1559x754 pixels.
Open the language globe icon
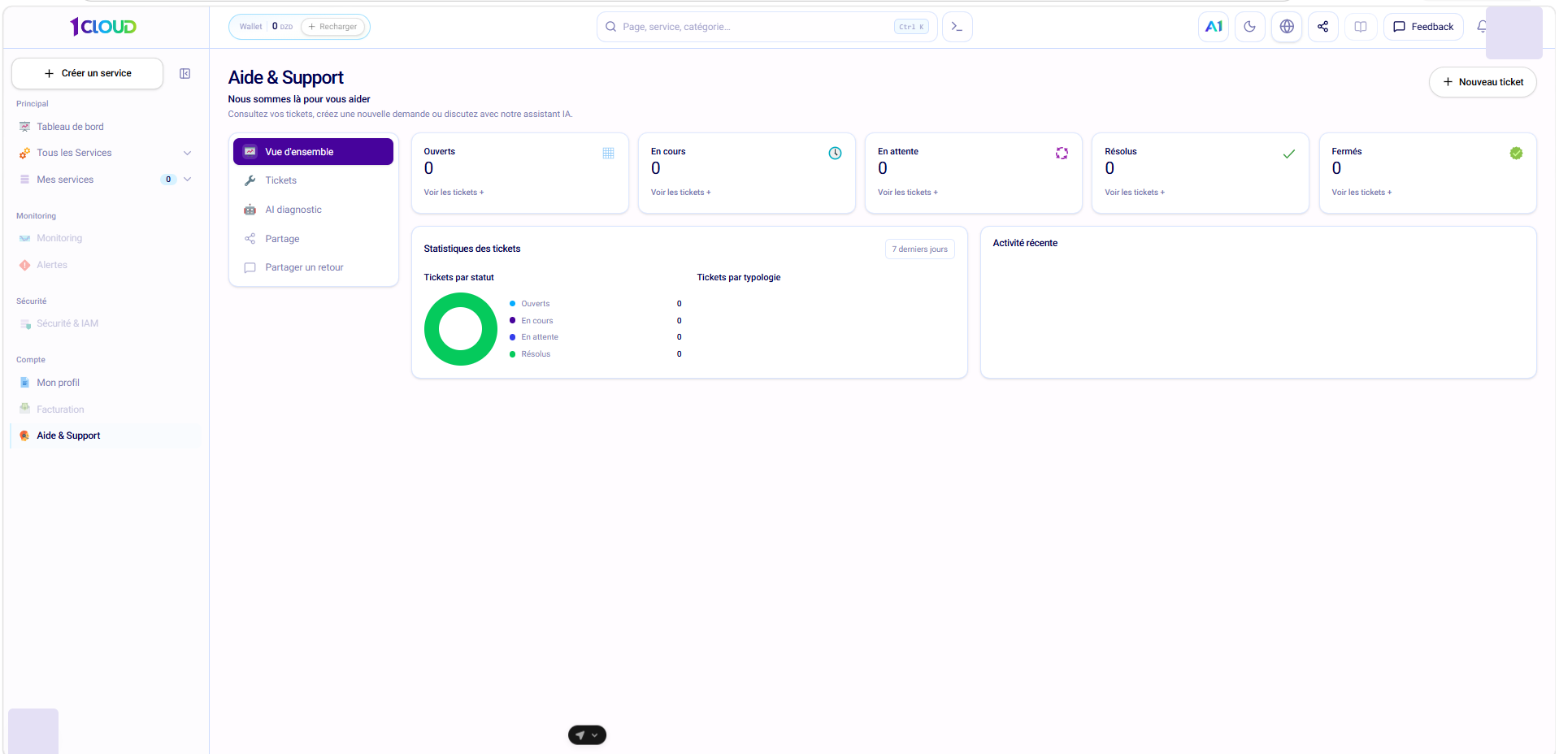(x=1287, y=27)
